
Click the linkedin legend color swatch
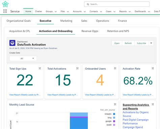point(114,114)
